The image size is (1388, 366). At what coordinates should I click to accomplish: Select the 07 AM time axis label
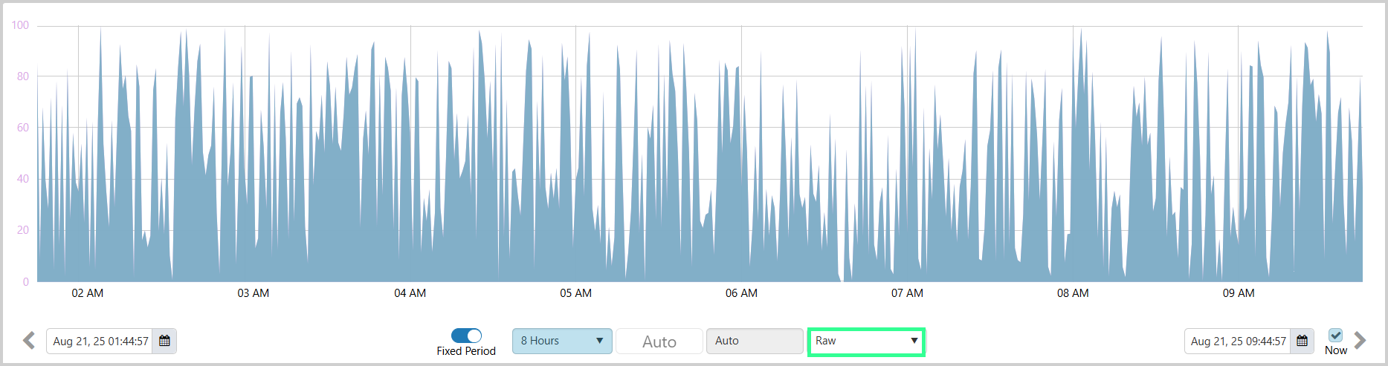coord(907,293)
